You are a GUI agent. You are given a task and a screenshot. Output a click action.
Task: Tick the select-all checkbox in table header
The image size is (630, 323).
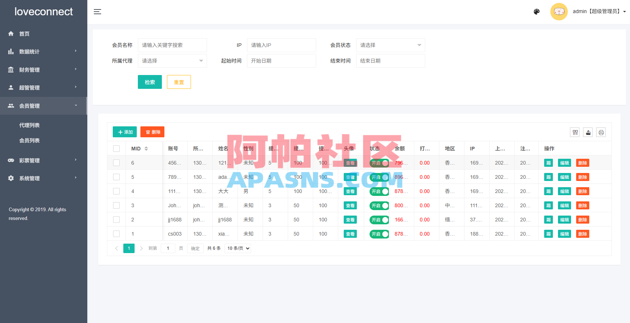click(x=116, y=149)
